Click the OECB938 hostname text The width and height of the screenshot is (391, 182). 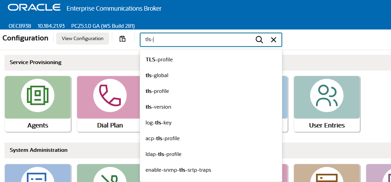click(x=20, y=26)
